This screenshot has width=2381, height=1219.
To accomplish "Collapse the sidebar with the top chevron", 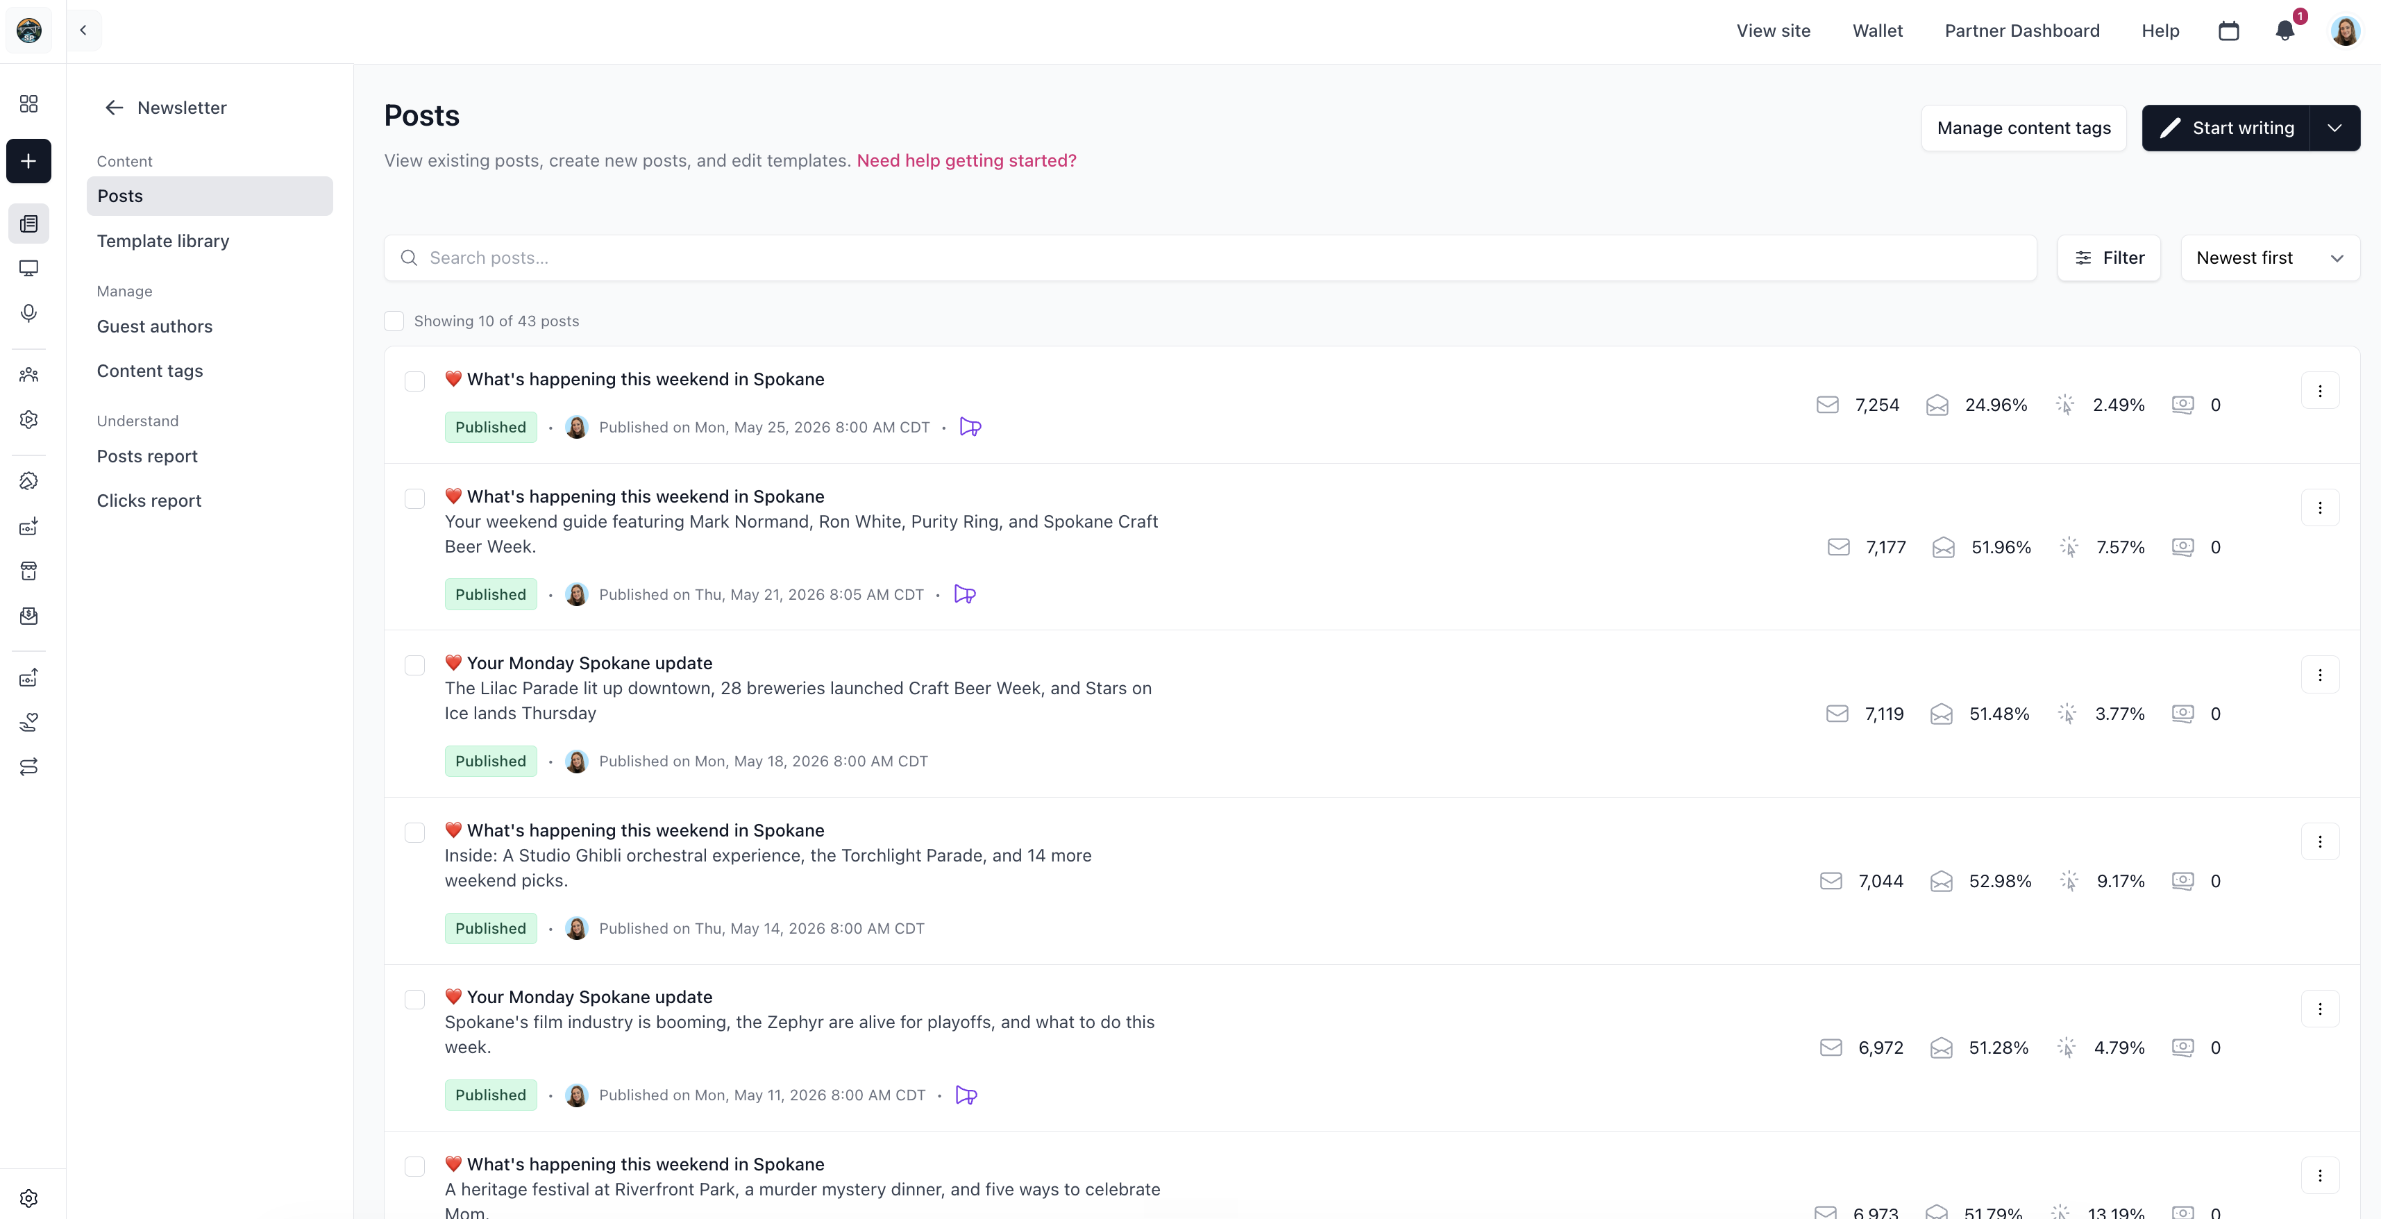I will point(83,31).
